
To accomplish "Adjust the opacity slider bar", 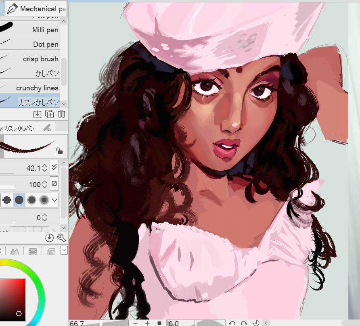I will (x=7, y=188).
